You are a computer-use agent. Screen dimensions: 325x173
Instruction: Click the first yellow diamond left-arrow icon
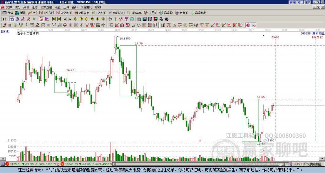pyautogui.click(x=76, y=19)
